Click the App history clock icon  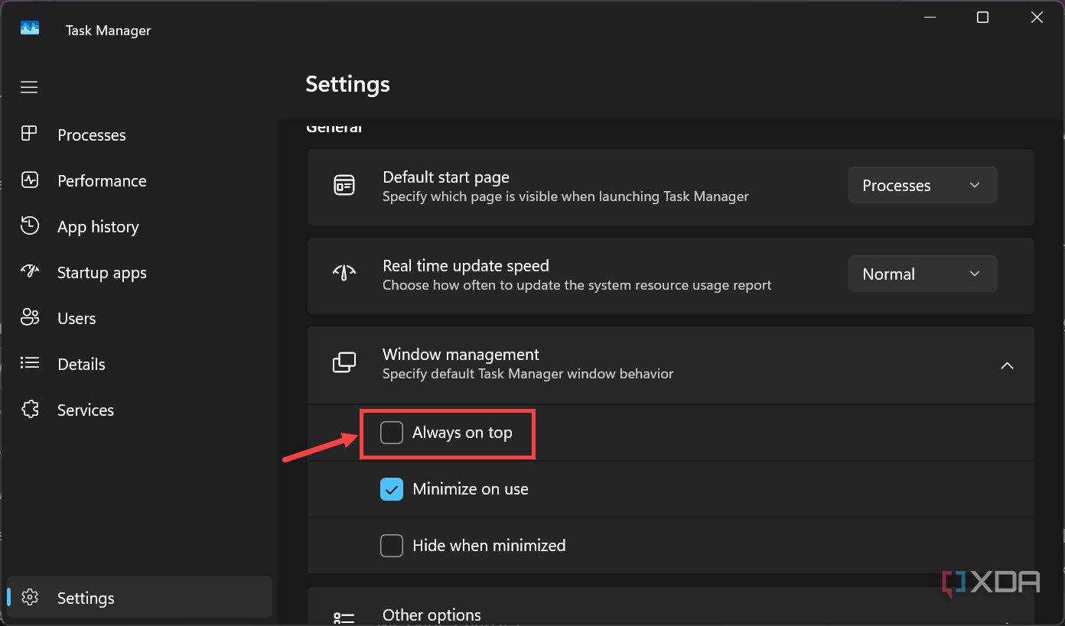tap(29, 226)
